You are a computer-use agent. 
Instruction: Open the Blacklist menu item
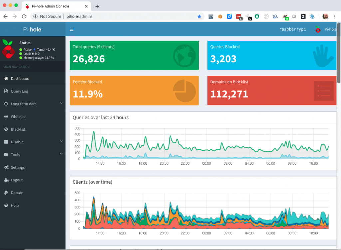pos(33,129)
